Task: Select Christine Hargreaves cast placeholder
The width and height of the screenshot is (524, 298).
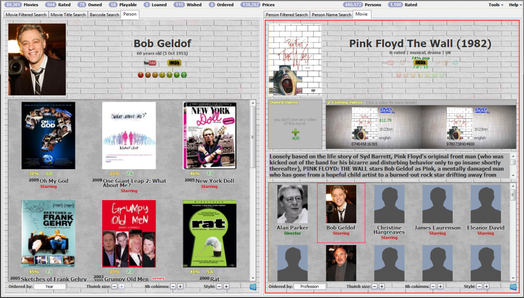Action: (x=389, y=204)
